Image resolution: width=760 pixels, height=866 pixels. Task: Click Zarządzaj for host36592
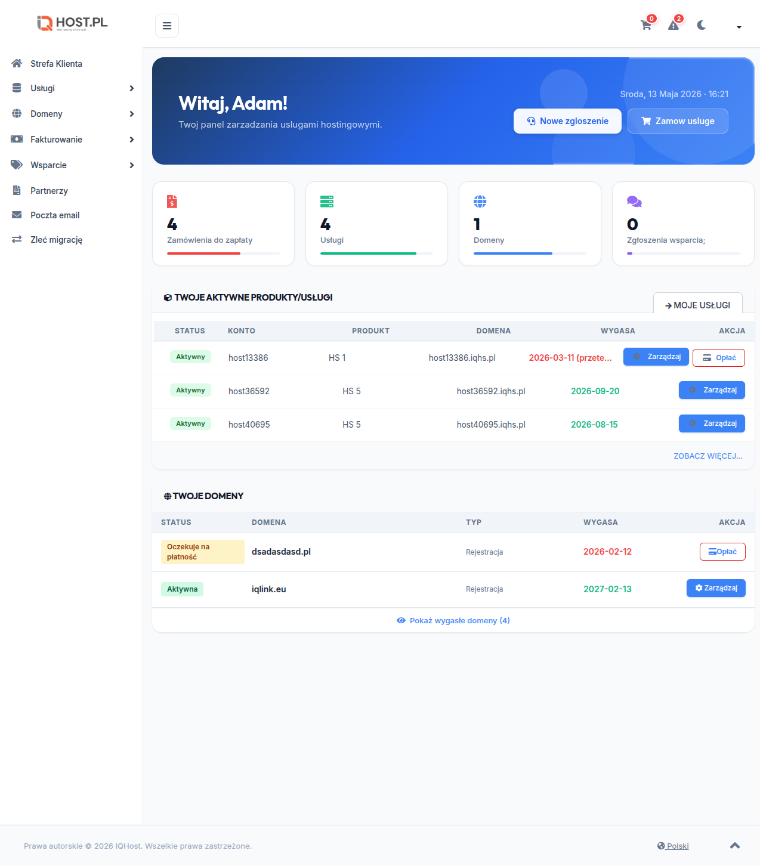[712, 390]
